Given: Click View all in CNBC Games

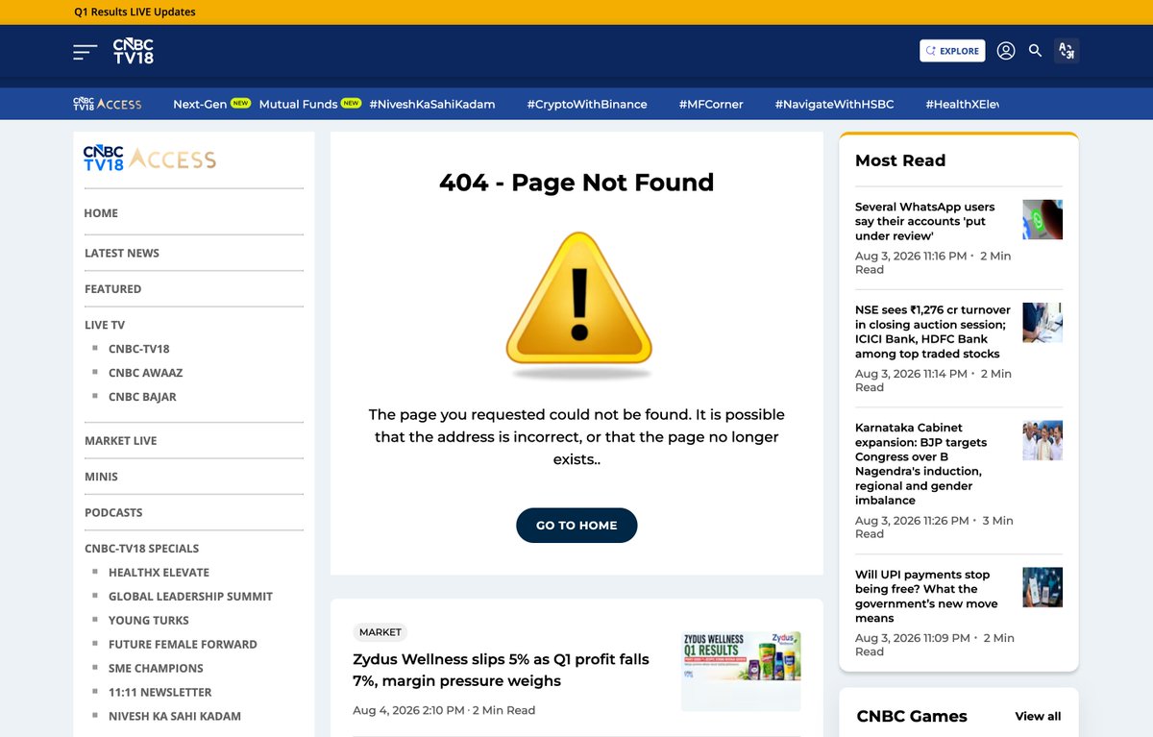Looking at the screenshot, I should [1038, 717].
